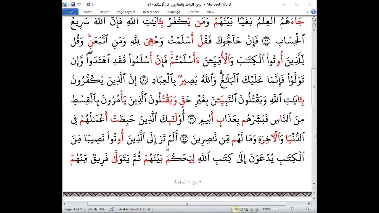Screen dimensions: 379x213
Task: Click the zoom slider handle
Action: (293, 209)
